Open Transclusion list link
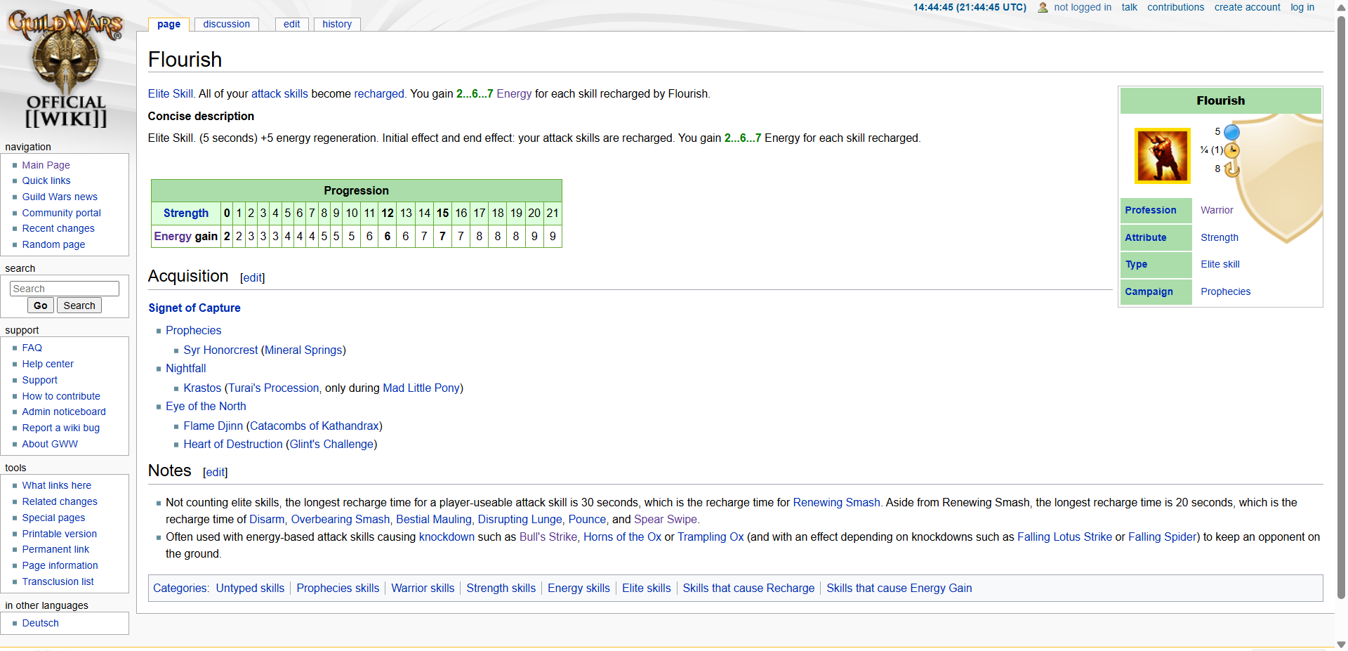The width and height of the screenshot is (1348, 651). click(58, 581)
